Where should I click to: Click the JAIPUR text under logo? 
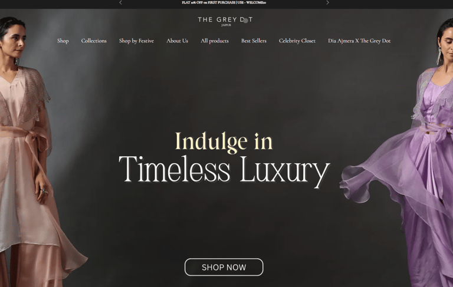[226, 25]
